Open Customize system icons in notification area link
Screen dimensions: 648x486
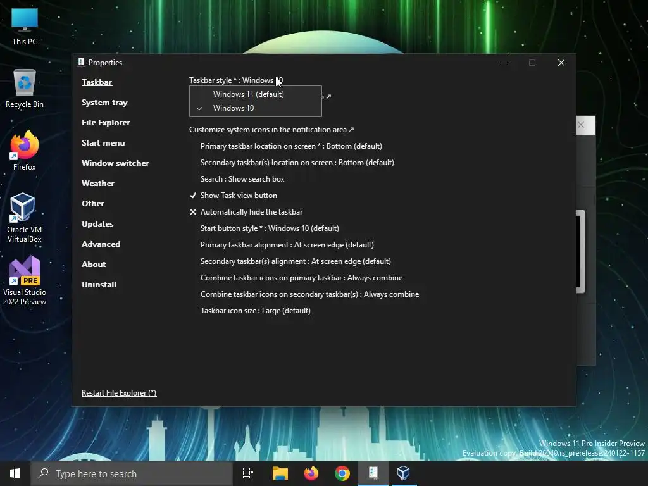[271, 130]
